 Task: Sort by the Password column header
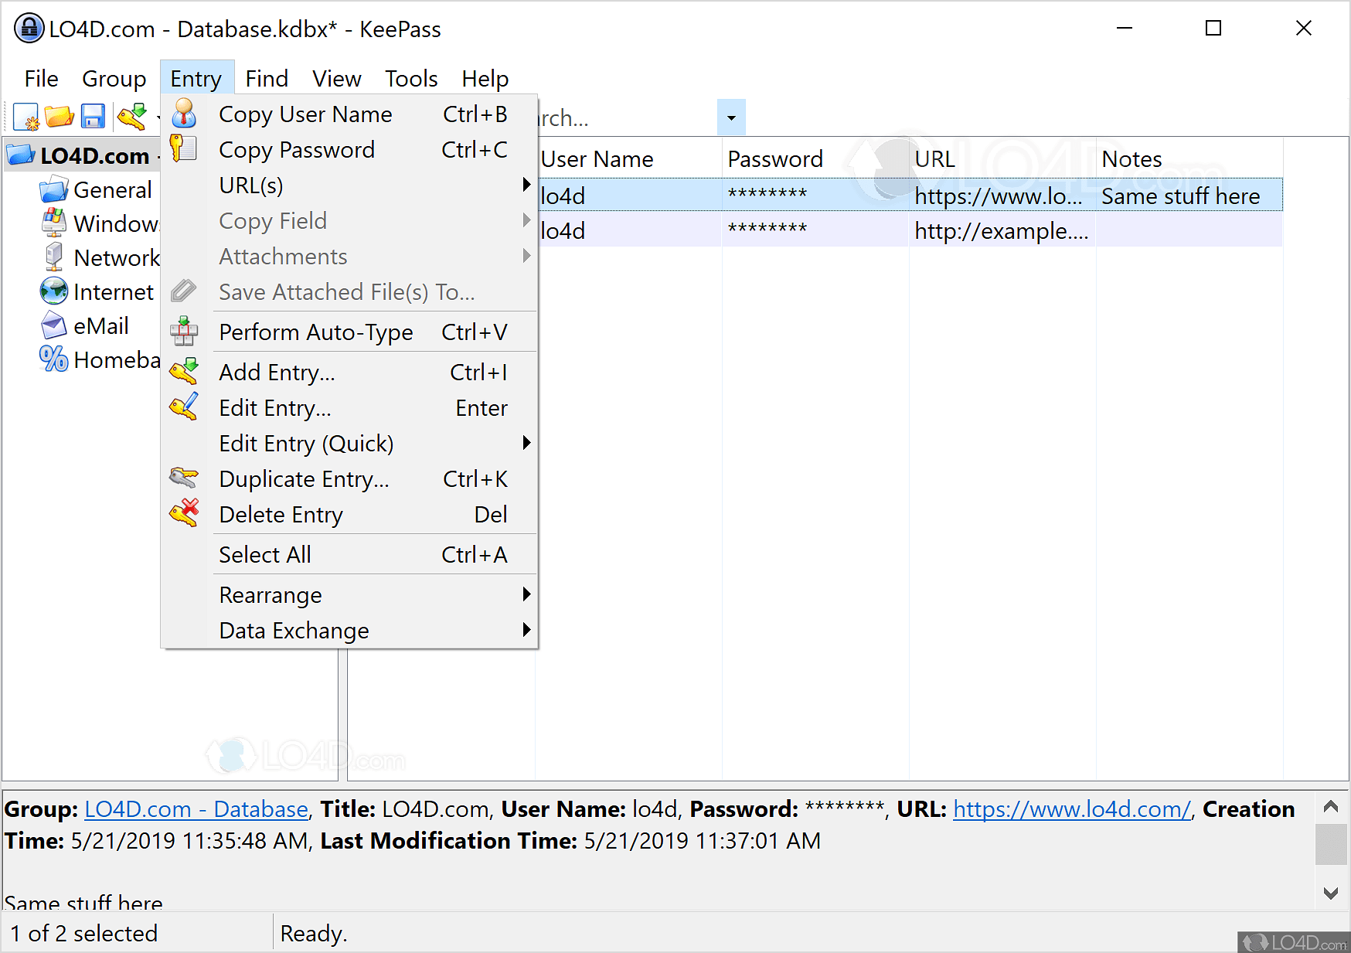point(815,158)
